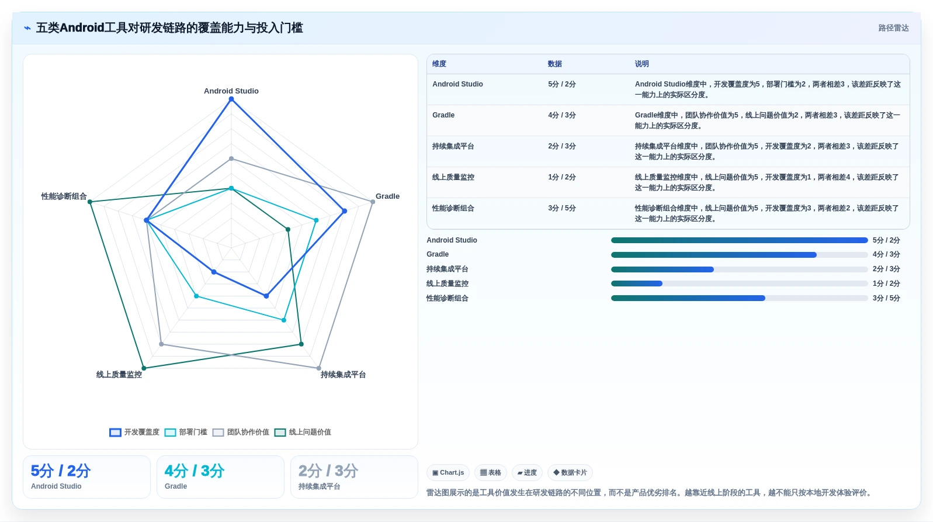The height and width of the screenshot is (522, 933).
Task: Click the Gradle radar axis label
Action: [x=387, y=196]
